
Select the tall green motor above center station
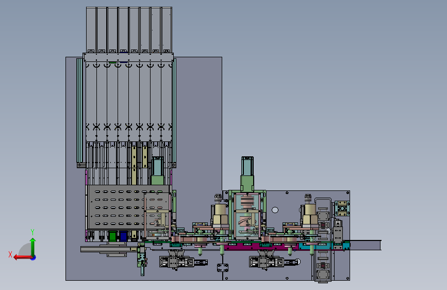click(247, 174)
